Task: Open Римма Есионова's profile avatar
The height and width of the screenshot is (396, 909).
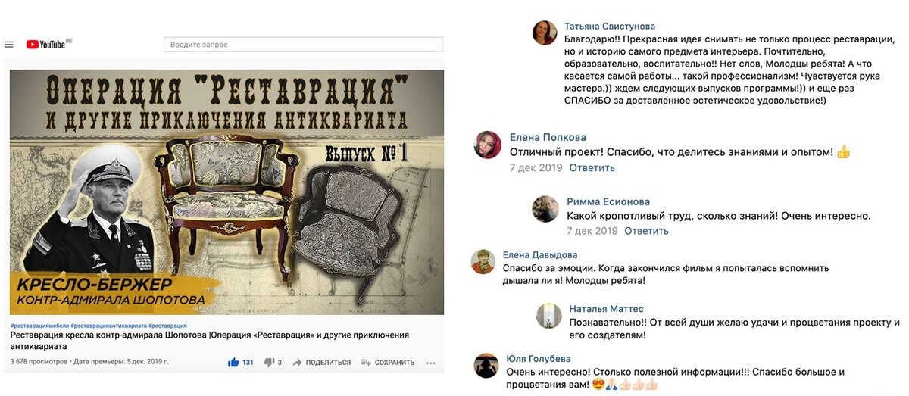Action: click(545, 209)
